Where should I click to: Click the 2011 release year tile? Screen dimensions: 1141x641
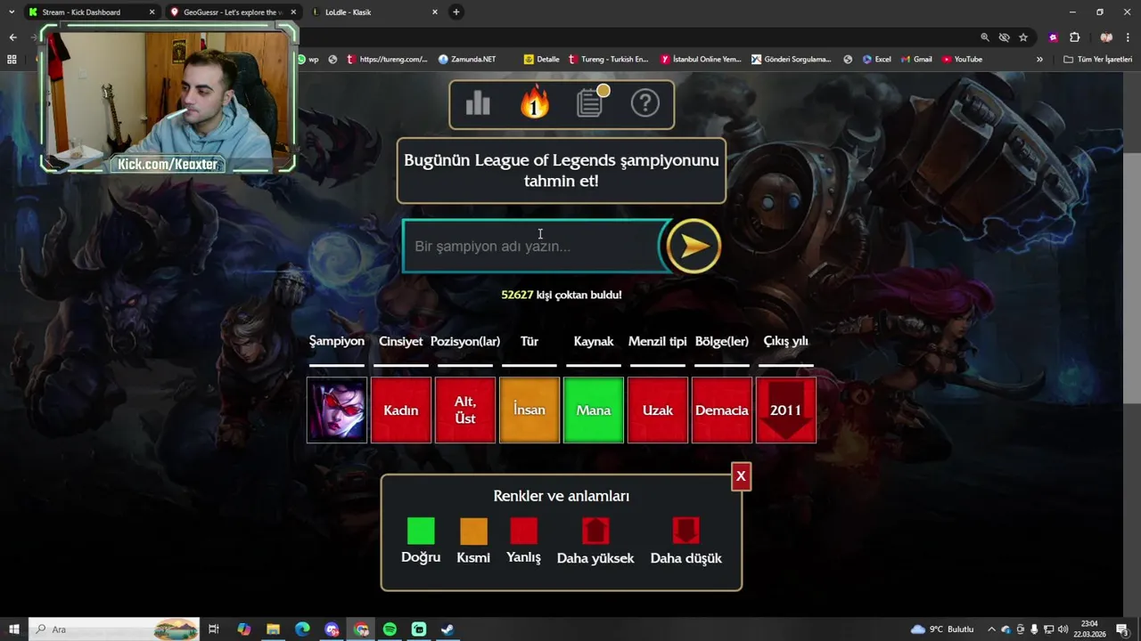tap(786, 410)
